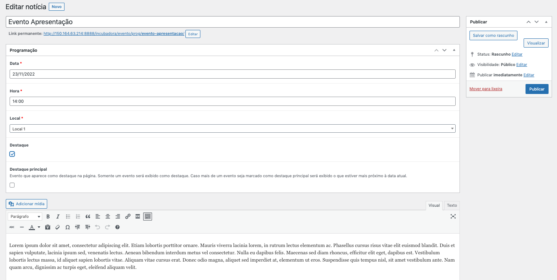Select the Visual editor tab
Viewport: 557px width, 280px height.
pyautogui.click(x=434, y=206)
